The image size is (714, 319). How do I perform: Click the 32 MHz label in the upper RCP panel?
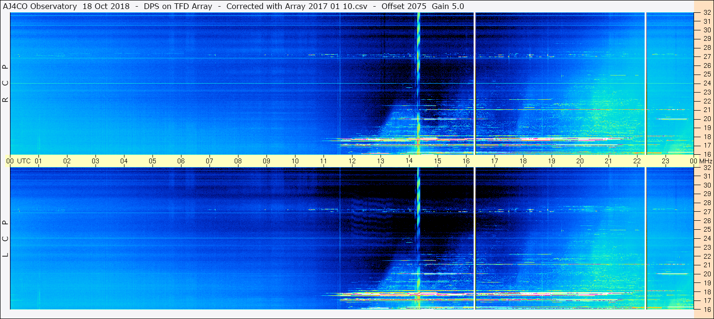pyautogui.click(x=706, y=13)
